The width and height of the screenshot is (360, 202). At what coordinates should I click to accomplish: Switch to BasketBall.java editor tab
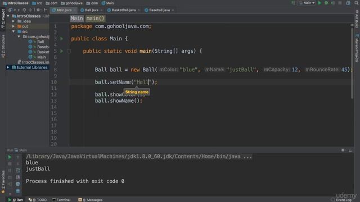tap(123, 10)
